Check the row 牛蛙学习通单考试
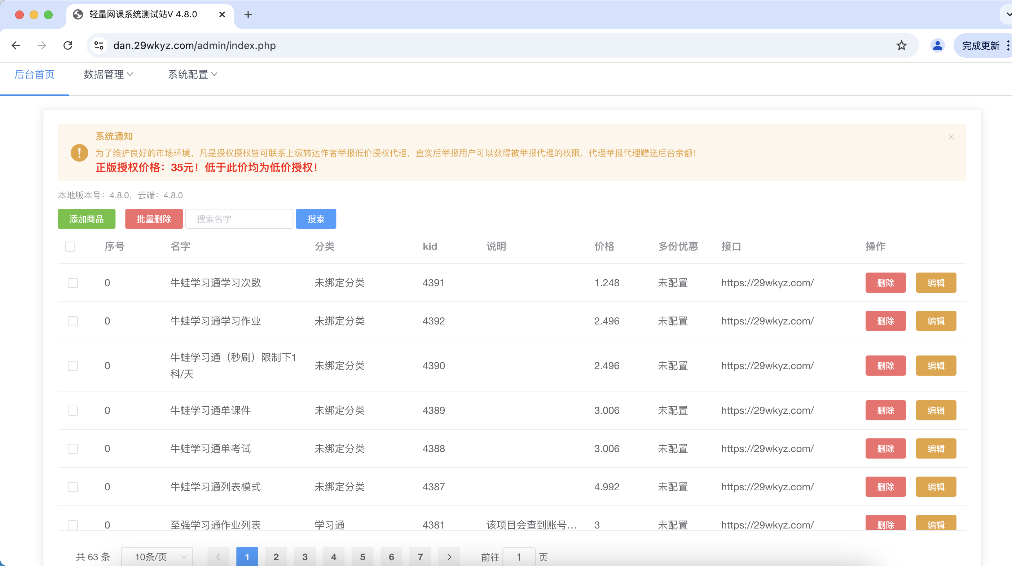 point(73,448)
